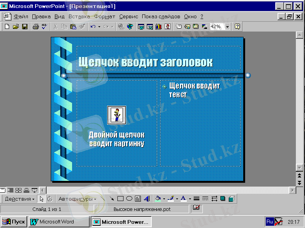Open the undo history dropdown arrow
Viewport: 305px width, 228px height.
click(99, 27)
